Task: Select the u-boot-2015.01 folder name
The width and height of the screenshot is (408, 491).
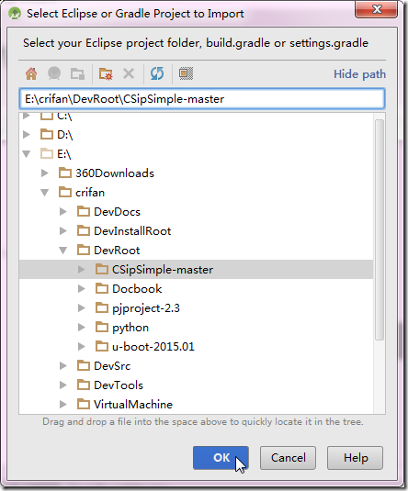Action: coord(153,347)
